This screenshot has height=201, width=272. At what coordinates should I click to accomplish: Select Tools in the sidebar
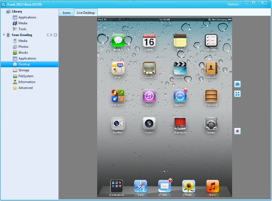22,29
